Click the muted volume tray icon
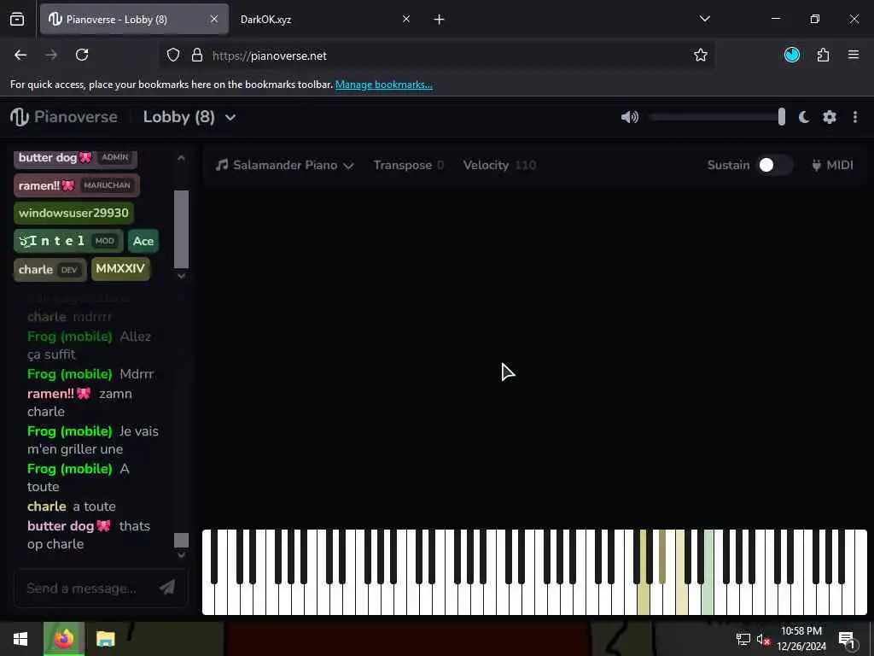The width and height of the screenshot is (874, 656). [x=763, y=640]
